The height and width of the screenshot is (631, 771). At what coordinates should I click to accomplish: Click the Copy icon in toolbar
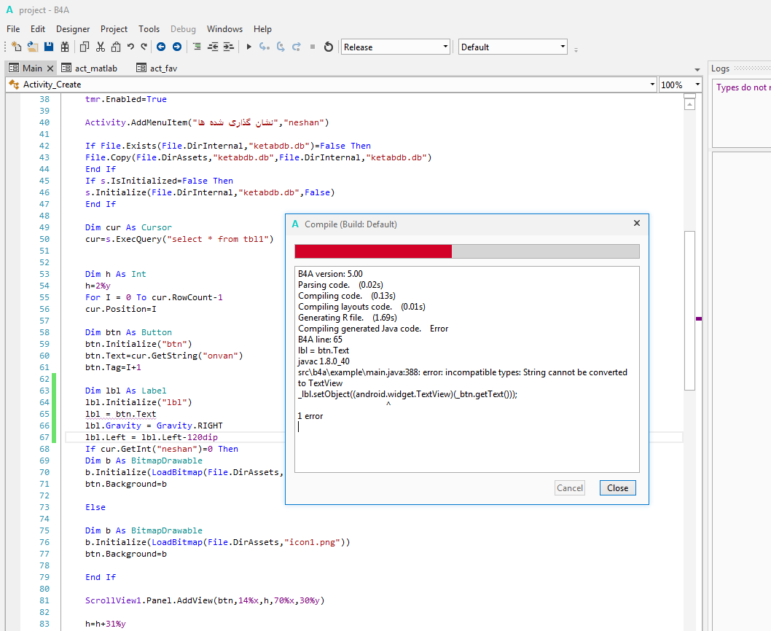point(84,47)
